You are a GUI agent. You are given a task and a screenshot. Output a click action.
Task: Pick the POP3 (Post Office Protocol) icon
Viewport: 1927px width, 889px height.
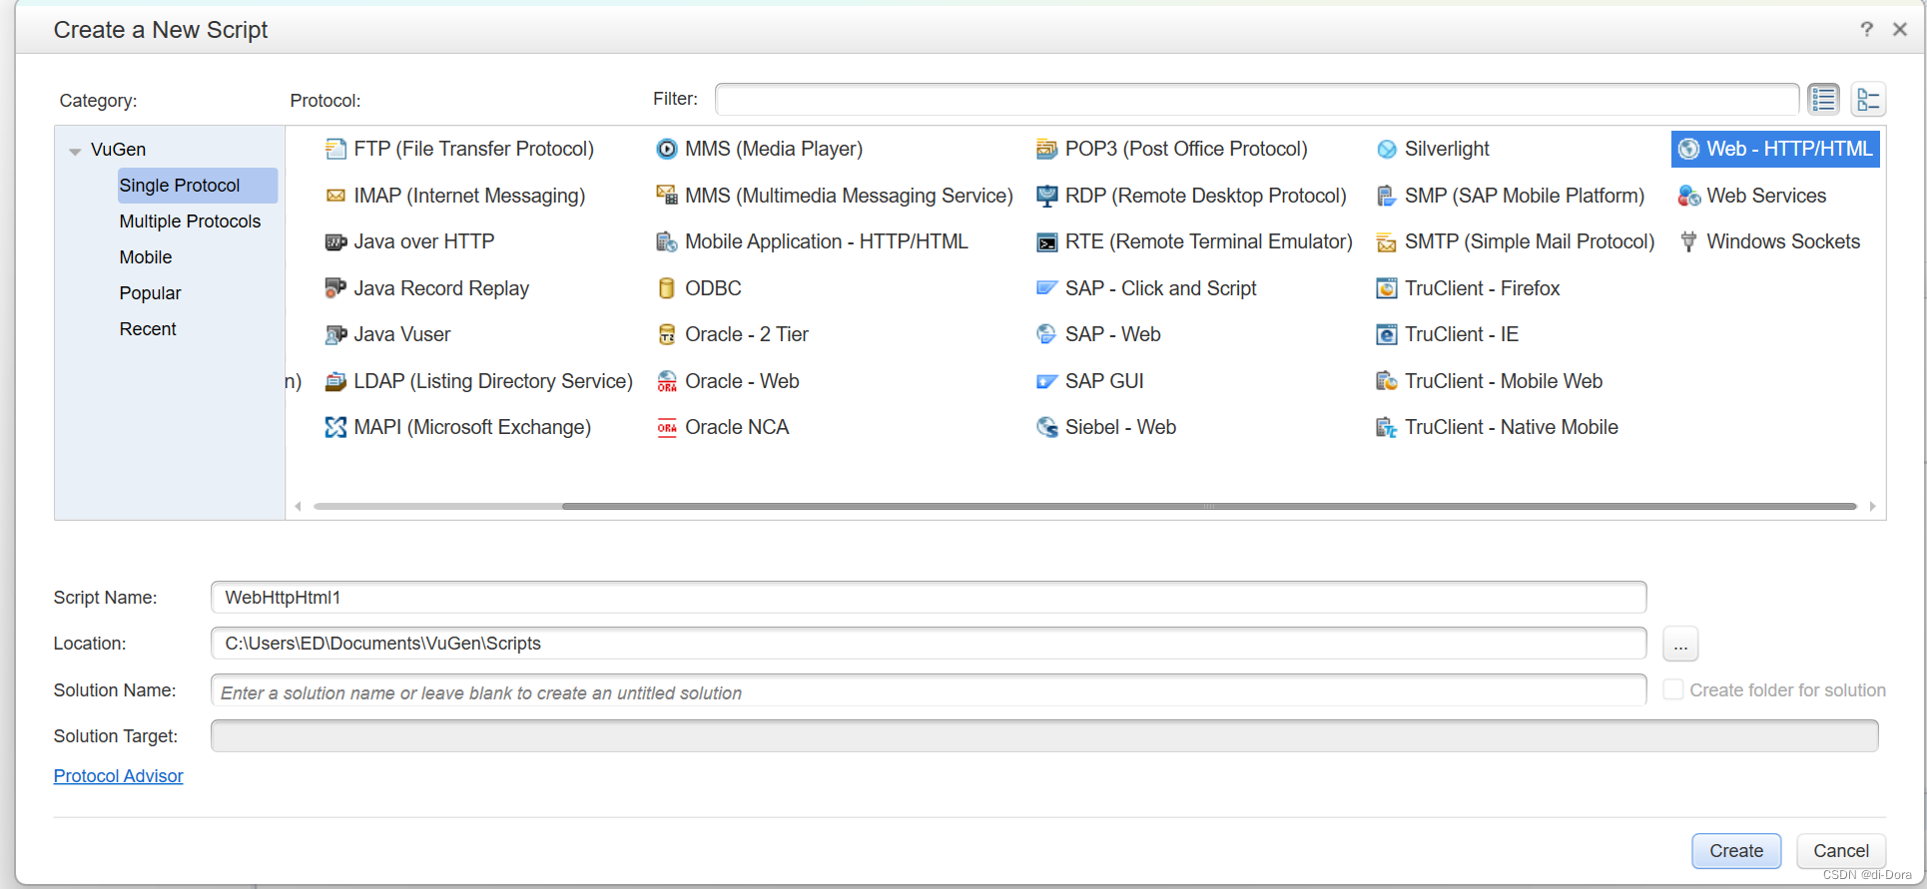(x=1046, y=150)
